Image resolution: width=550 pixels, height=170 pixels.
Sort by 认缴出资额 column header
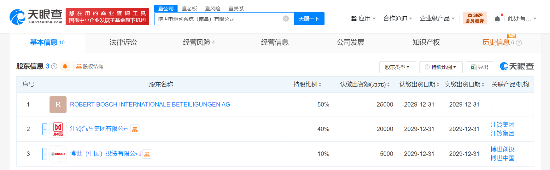tap(365, 85)
